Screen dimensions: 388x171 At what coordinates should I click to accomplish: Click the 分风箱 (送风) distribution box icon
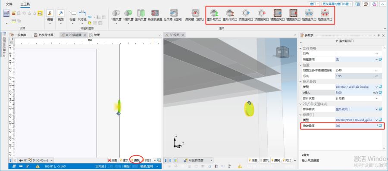[173, 13]
